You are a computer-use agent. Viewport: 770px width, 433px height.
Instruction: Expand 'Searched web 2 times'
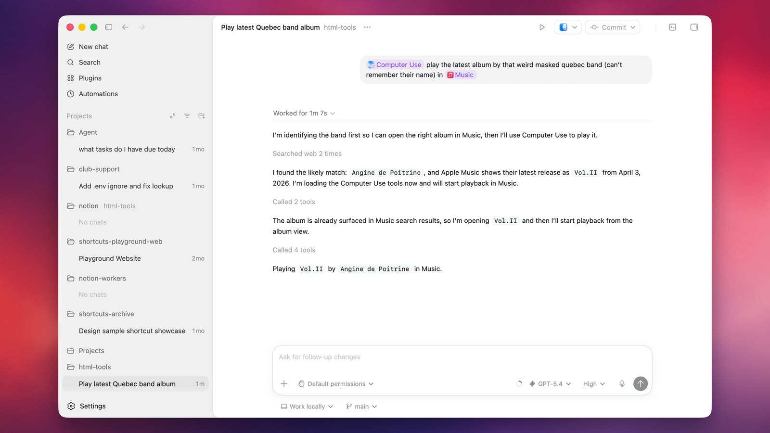pos(307,154)
